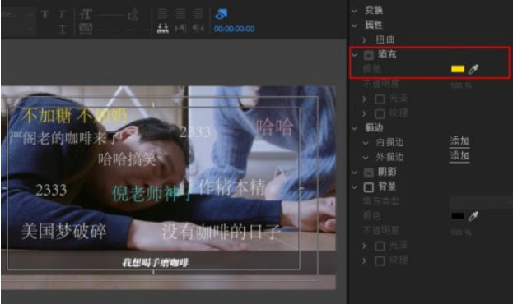Collapse the 描边 section
Viewport: 513px width, 304px height.
click(354, 128)
